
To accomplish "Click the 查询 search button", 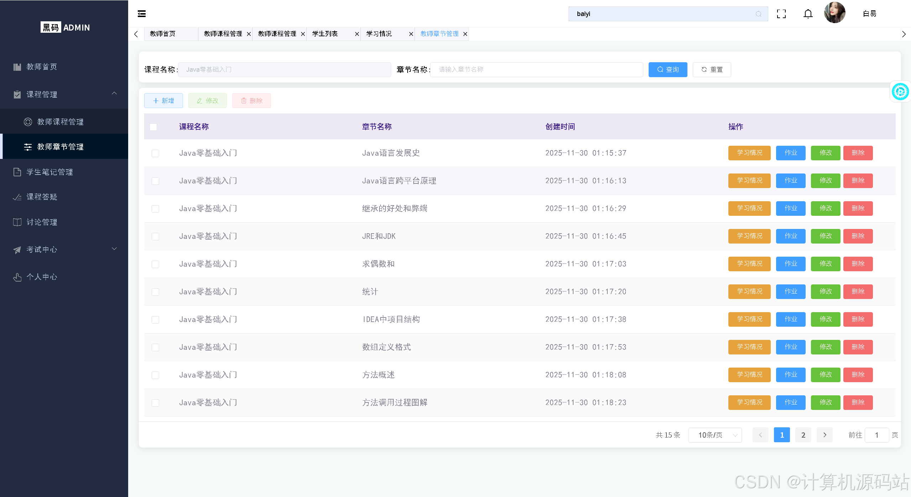I will point(667,69).
